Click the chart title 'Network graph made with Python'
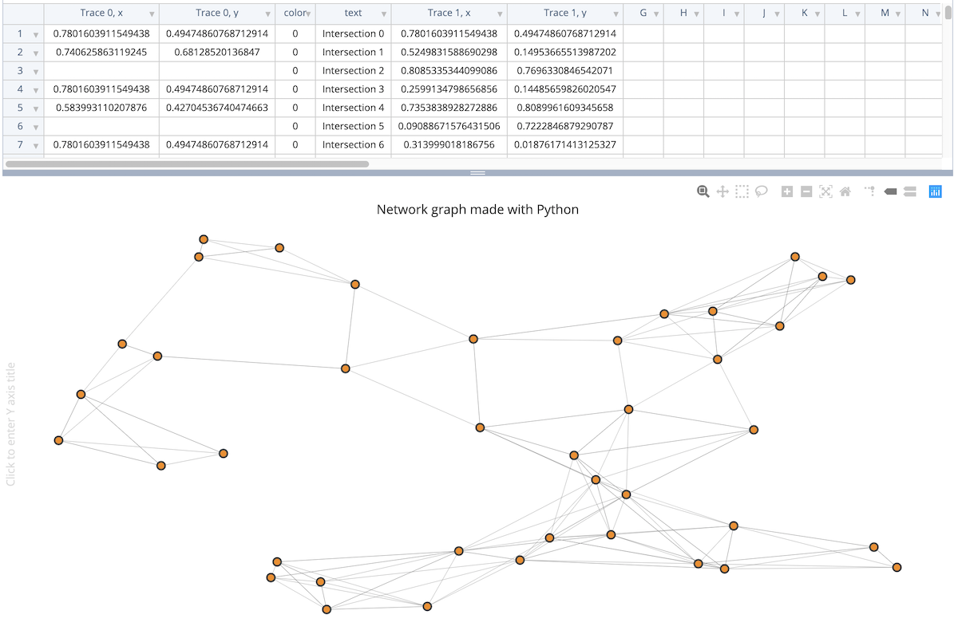Viewport: 958px width, 634px height. 477,210
